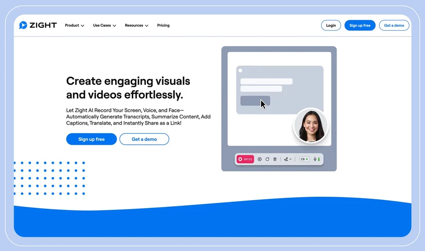Click the Login button

(x=331, y=25)
